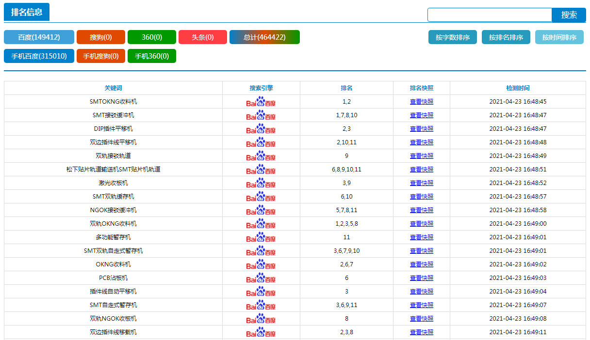Open 查看快照 for SMTOKNG收料机
The height and width of the screenshot is (340, 590).
[x=422, y=102]
